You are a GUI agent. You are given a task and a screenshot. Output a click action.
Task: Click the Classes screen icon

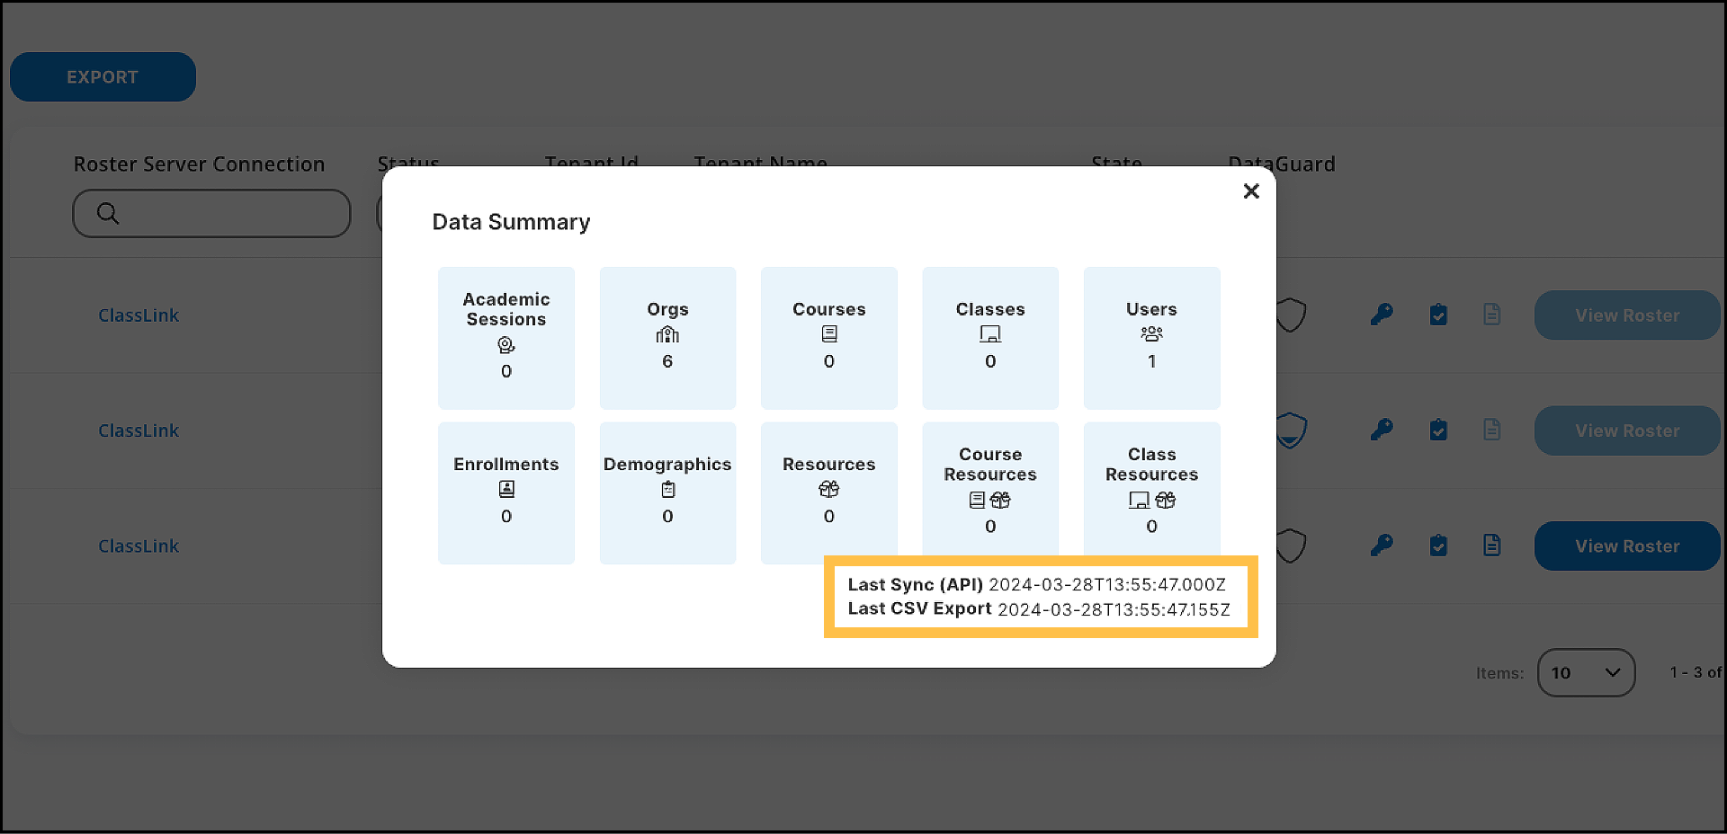click(990, 334)
